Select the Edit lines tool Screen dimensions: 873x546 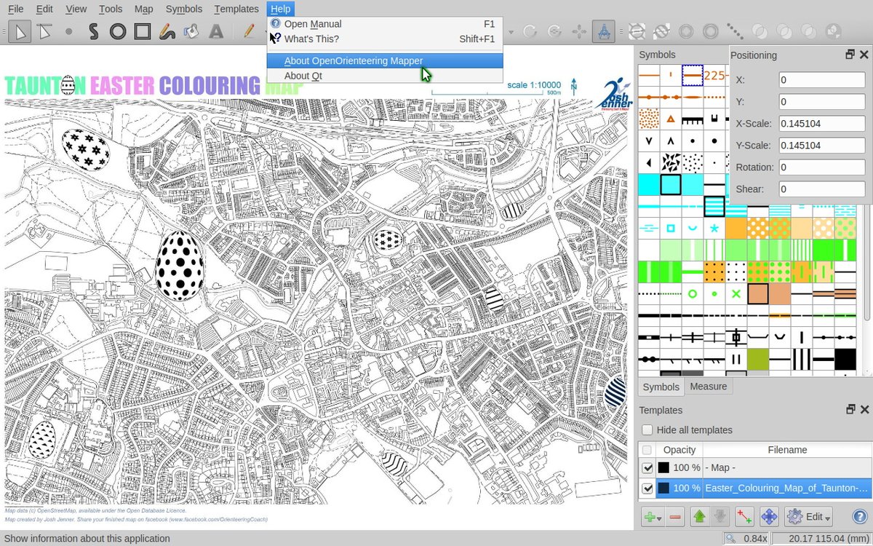click(44, 31)
